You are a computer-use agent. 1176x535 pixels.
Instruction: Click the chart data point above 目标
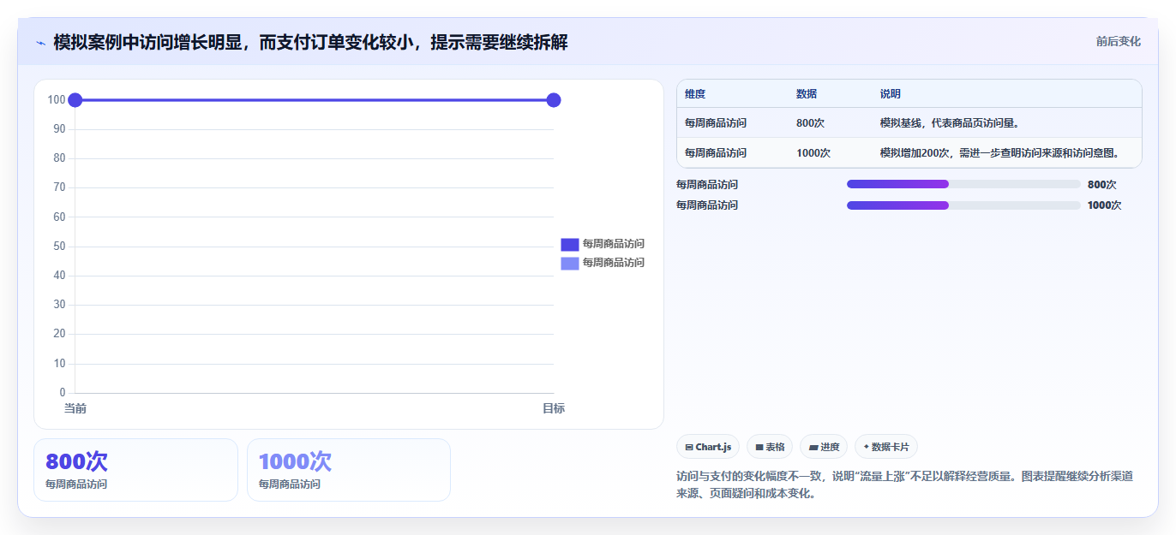click(554, 100)
